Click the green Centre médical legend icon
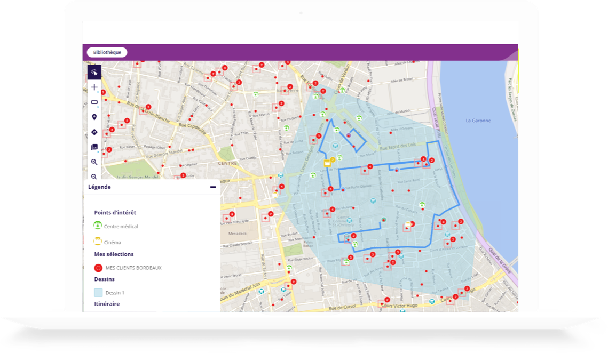Screen dimensions: 608x353 pyautogui.click(x=98, y=225)
